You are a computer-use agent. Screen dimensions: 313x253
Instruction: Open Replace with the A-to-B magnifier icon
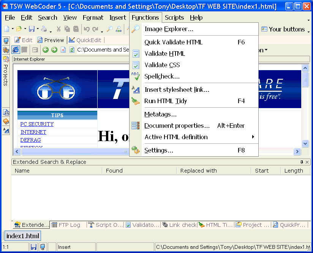pyautogui.click(x=119, y=29)
